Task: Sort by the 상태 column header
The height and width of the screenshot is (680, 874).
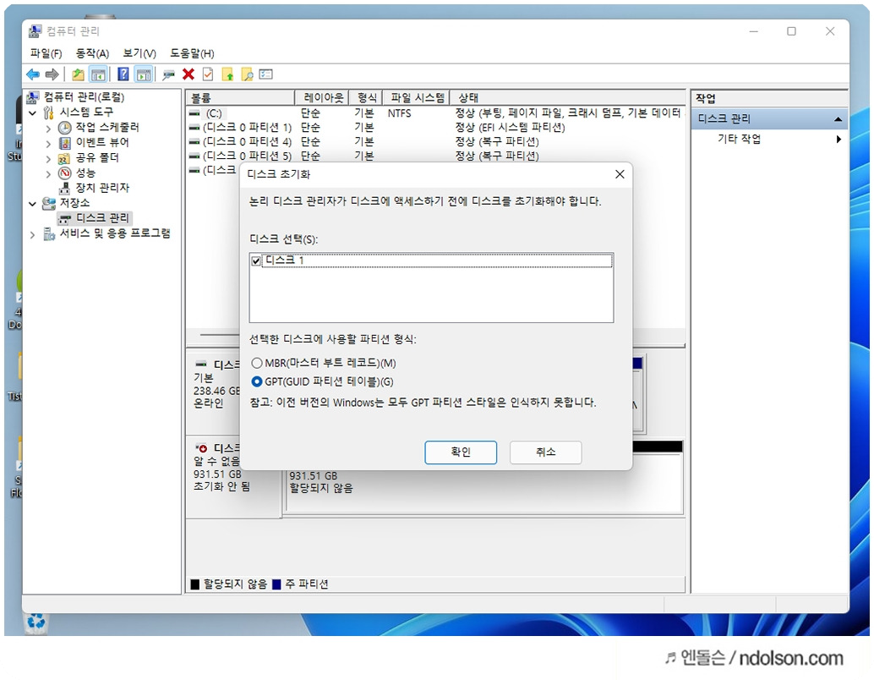Action: point(567,97)
